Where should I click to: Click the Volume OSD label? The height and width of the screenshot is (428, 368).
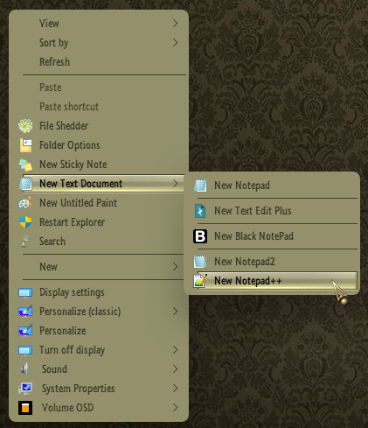pos(67,408)
